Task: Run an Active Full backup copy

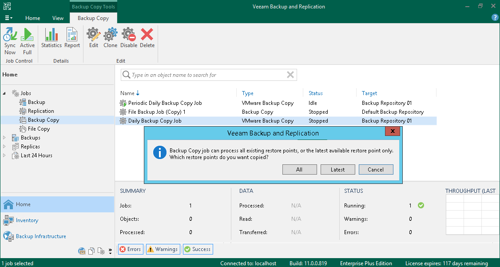Action: click(27, 41)
